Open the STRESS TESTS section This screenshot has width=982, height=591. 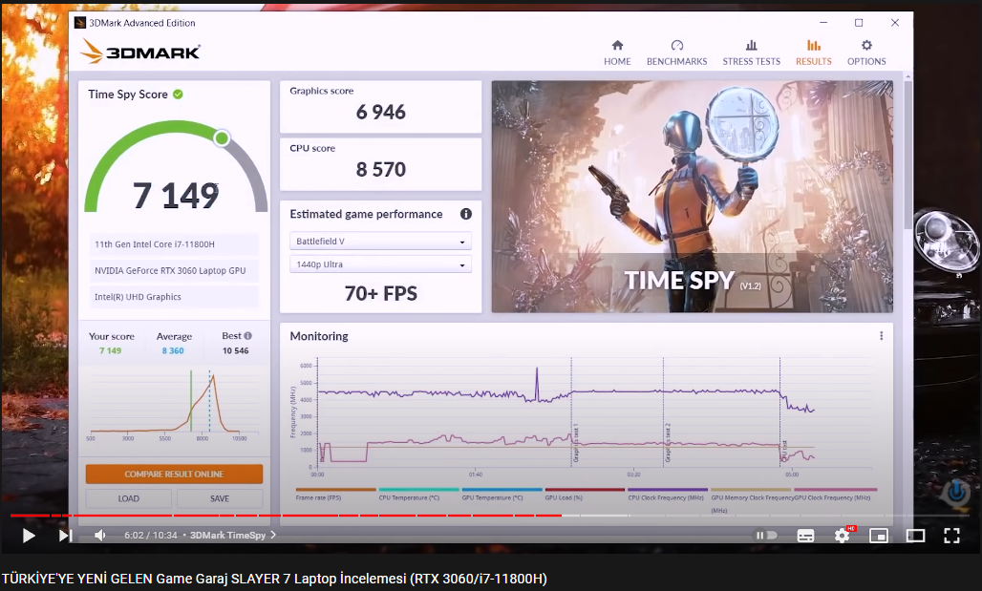click(x=751, y=53)
